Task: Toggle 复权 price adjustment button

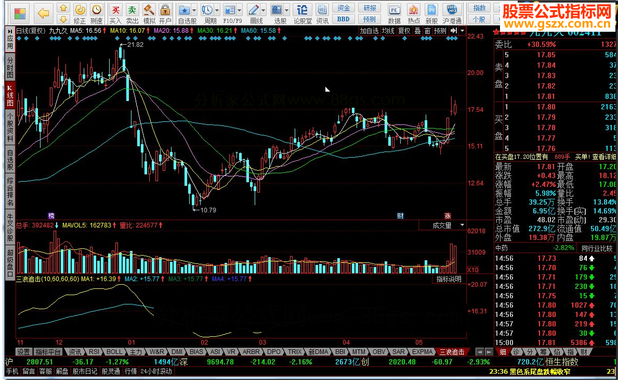Action: (x=404, y=31)
